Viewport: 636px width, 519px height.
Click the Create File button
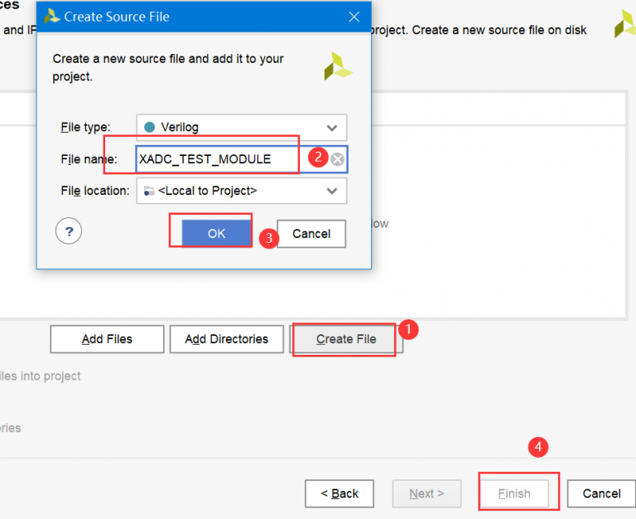(345, 339)
